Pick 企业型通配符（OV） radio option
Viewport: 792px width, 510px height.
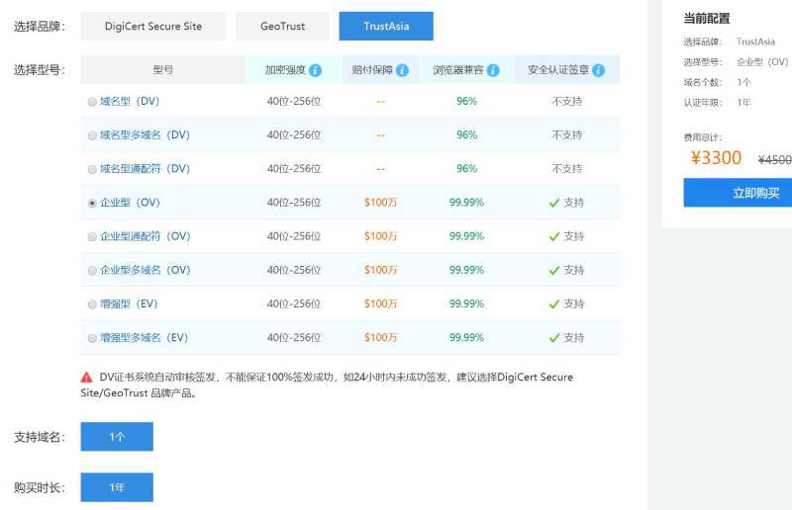click(x=93, y=236)
